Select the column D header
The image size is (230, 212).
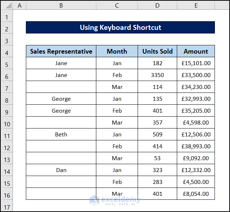(x=157, y=6)
